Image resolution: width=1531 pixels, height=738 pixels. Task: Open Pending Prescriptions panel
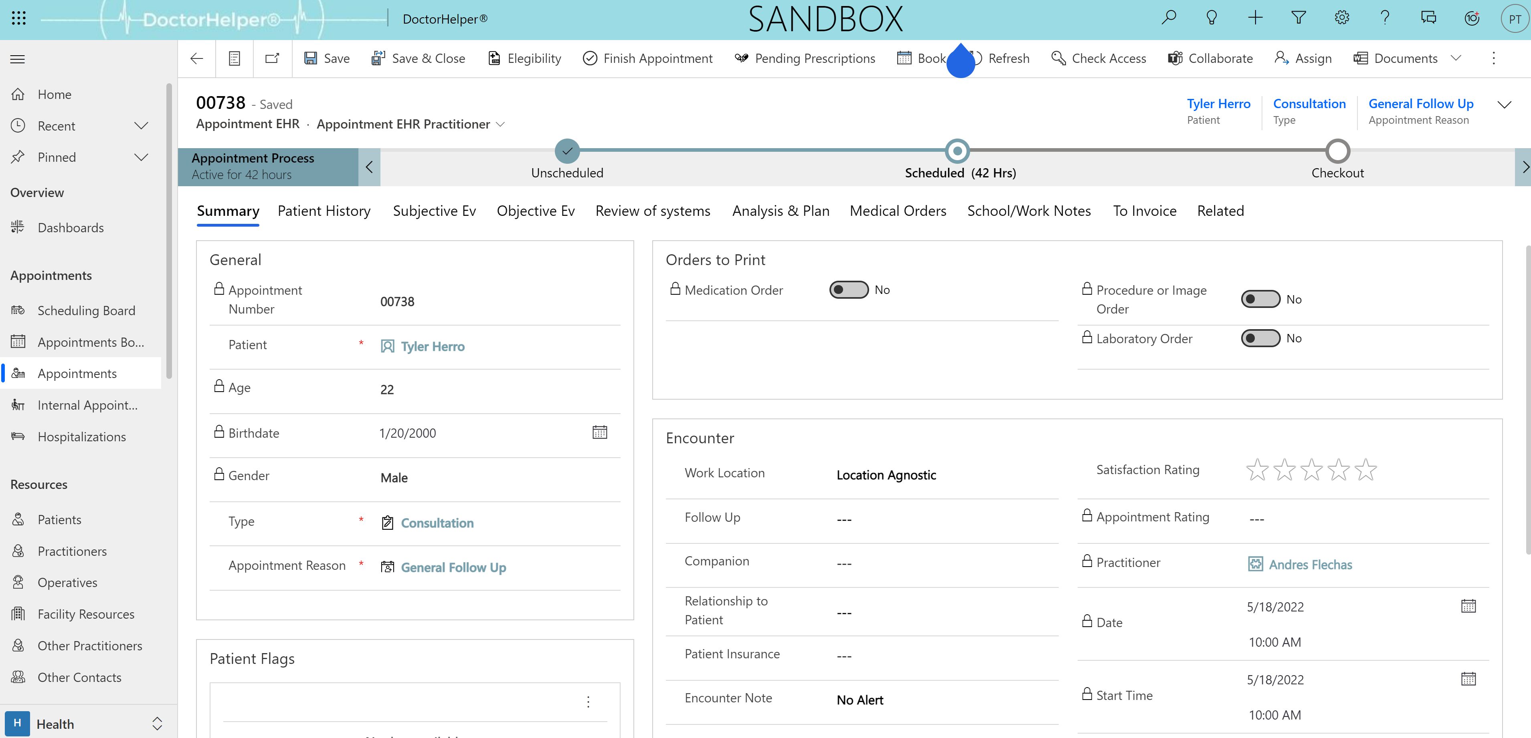click(x=805, y=58)
